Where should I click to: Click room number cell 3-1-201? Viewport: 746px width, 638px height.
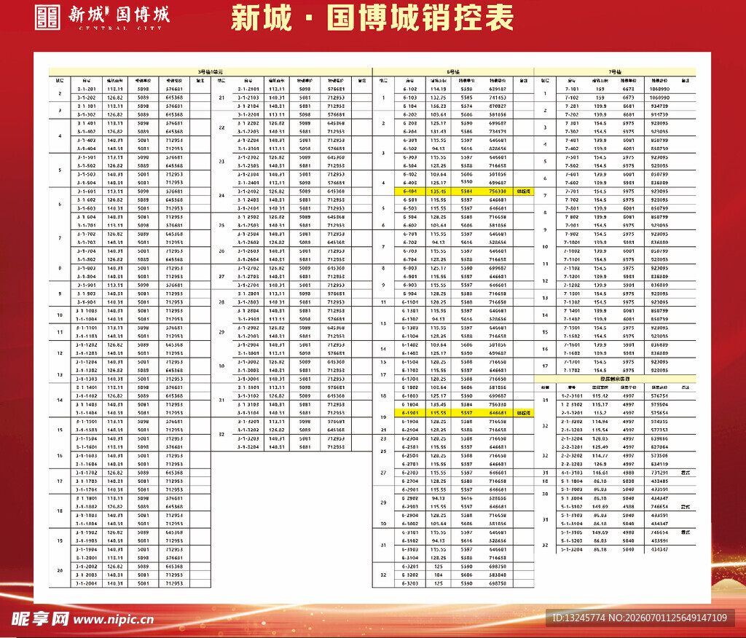tap(87, 89)
